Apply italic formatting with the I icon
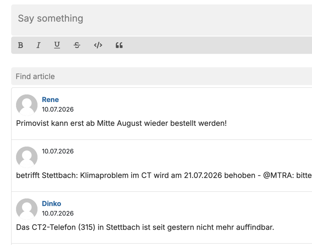This screenshot has width=312, height=245. (38, 45)
